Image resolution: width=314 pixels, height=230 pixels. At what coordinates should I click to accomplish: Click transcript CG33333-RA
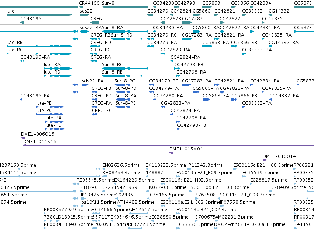(257, 50)
